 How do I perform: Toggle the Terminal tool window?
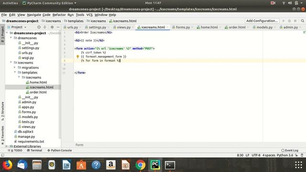pos(34,150)
